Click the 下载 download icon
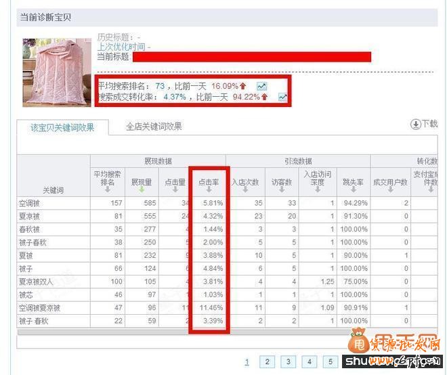Image resolution: width=447 pixels, height=375 pixels. point(416,125)
